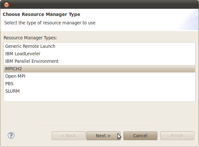
Task: Close the dialog with the red button
Action: pos(6,5)
